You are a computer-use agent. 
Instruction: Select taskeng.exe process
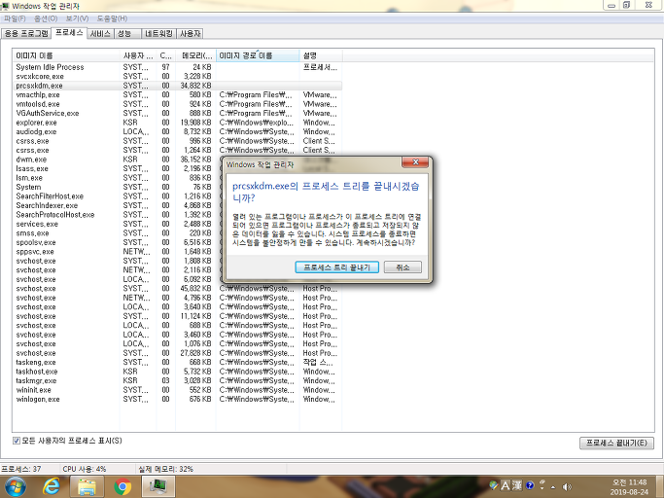coord(178,363)
